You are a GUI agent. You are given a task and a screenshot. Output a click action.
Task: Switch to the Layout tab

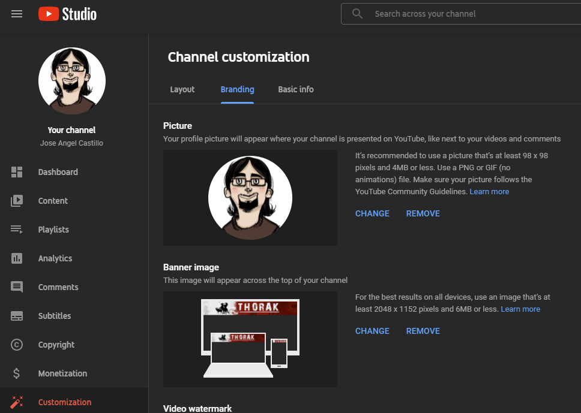[x=182, y=89]
